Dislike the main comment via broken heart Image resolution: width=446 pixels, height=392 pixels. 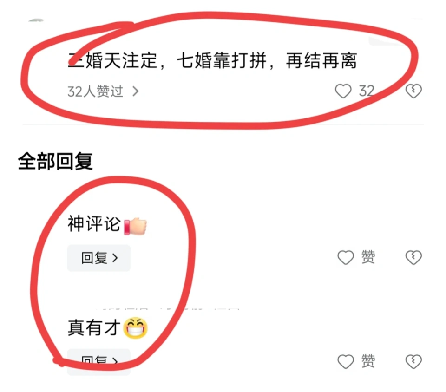[413, 91]
